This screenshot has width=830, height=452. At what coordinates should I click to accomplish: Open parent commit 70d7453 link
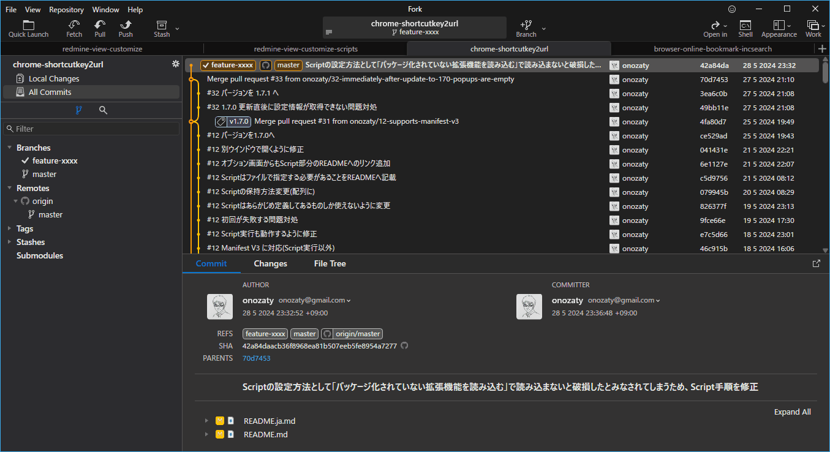256,358
